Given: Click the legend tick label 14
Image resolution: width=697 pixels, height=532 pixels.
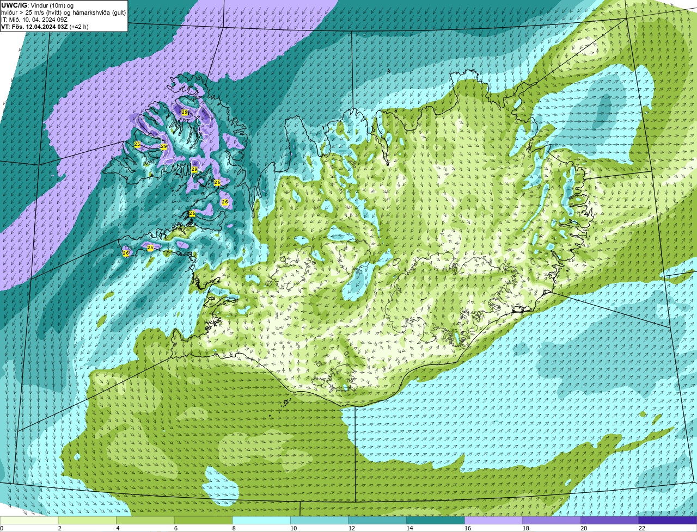Looking at the screenshot, I should (x=409, y=528).
